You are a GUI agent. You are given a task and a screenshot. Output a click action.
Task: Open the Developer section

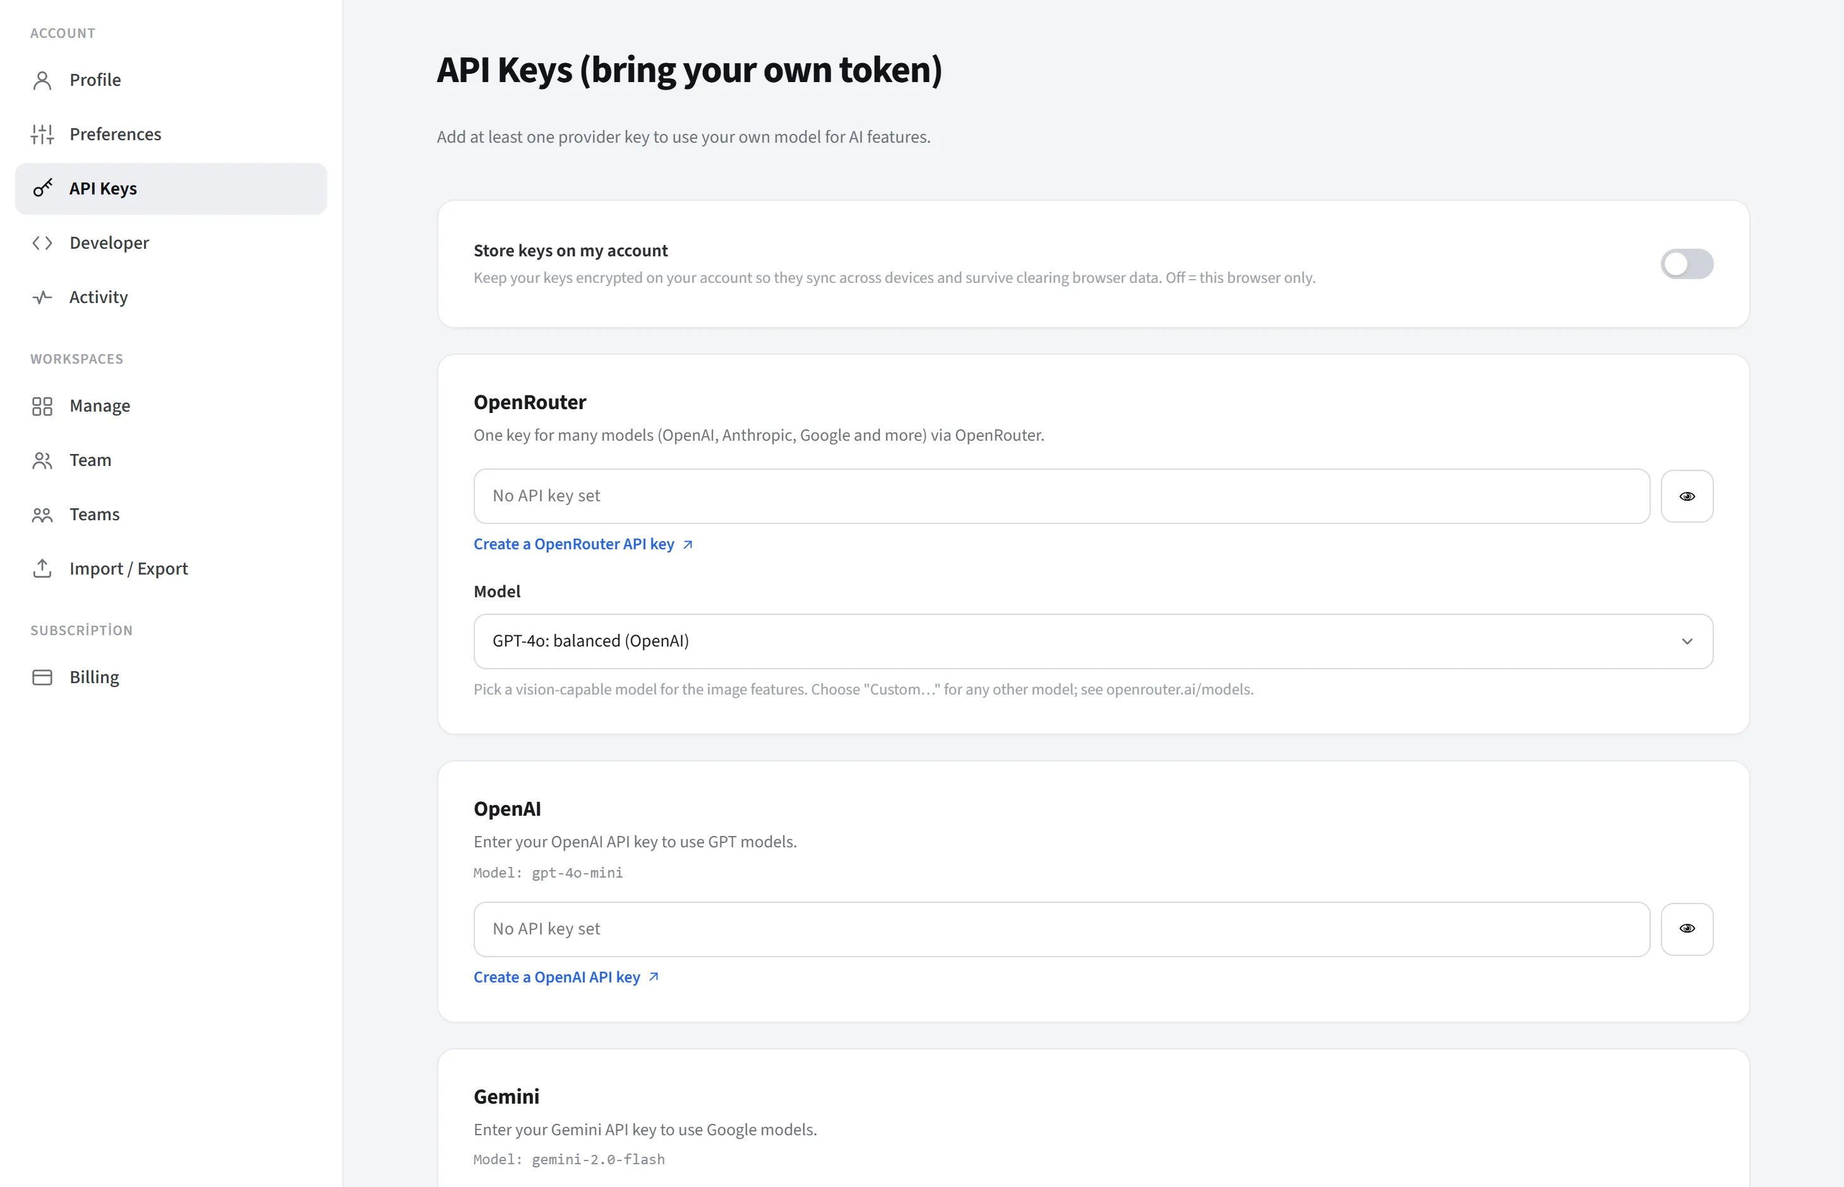[x=171, y=243]
